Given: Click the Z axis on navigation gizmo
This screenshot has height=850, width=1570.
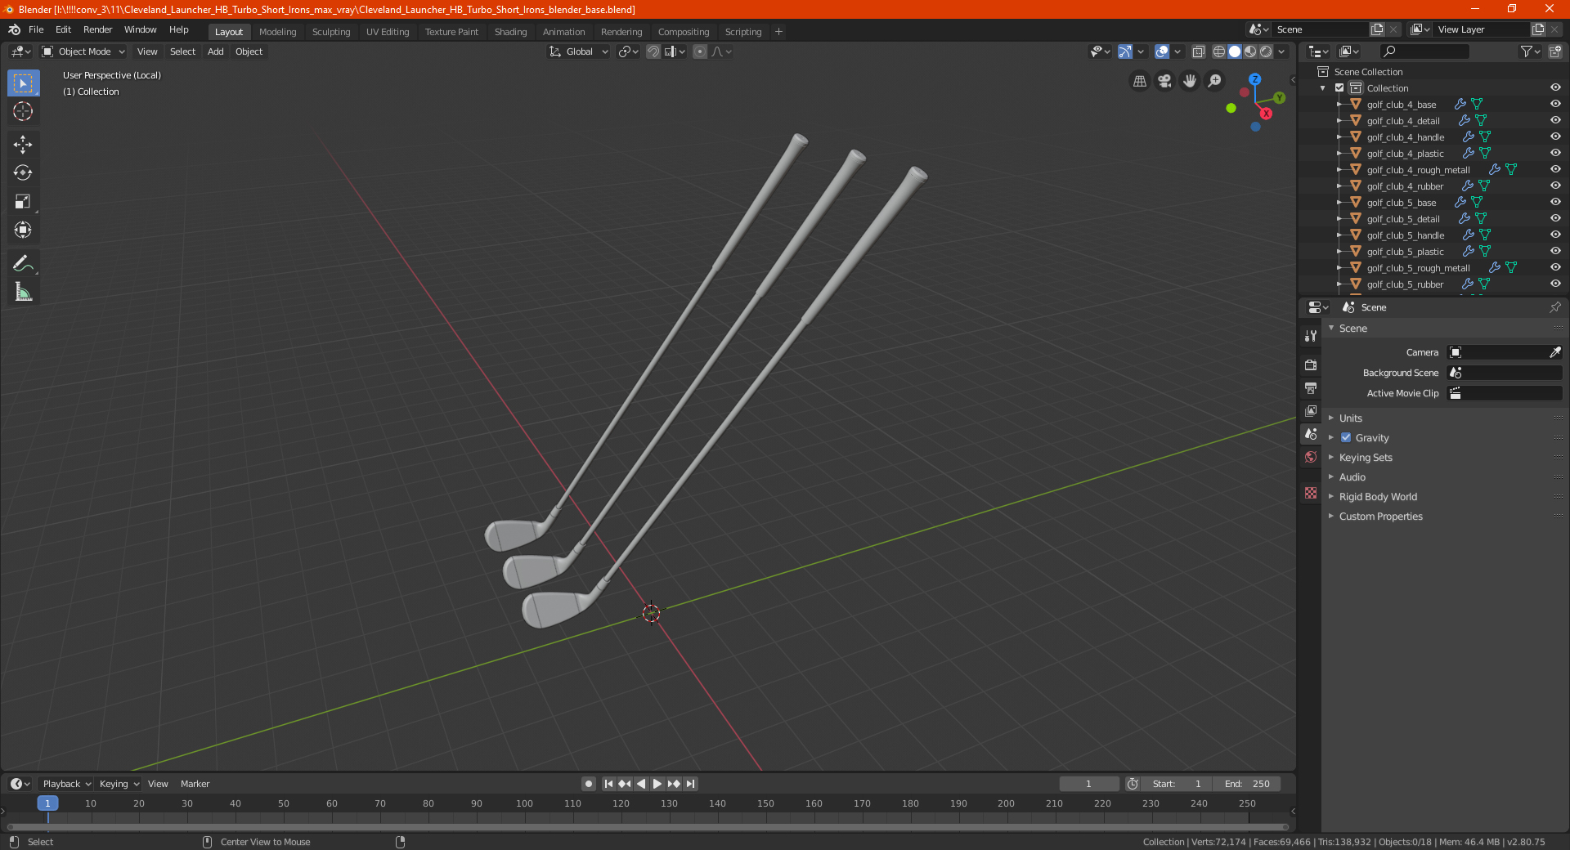Looking at the screenshot, I should coord(1254,79).
